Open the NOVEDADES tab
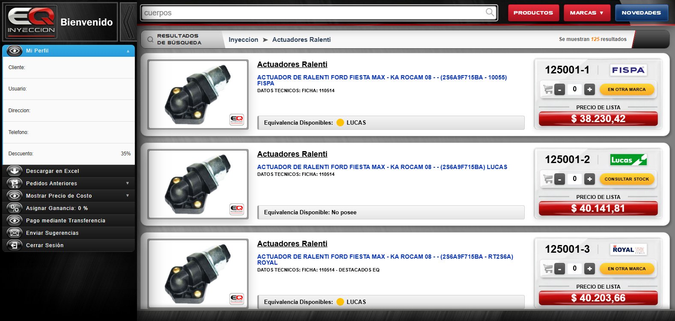Screen dimensions: 675x321 pyautogui.click(x=641, y=13)
